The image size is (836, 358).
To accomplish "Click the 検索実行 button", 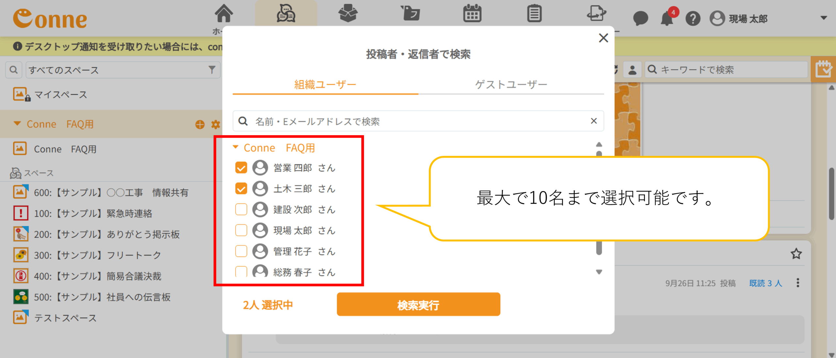I will point(418,304).
